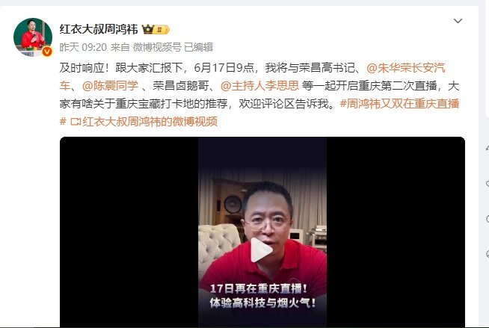Click the orange verified V badge
The height and width of the screenshot is (328, 489).
pyautogui.click(x=47, y=52)
